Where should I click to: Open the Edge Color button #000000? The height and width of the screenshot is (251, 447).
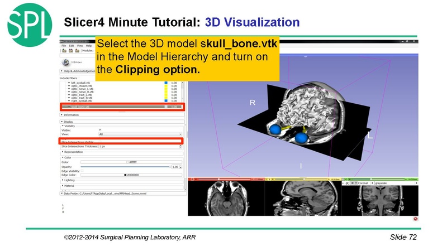coord(131,175)
